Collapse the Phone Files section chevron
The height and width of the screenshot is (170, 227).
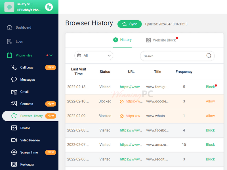pos(51,55)
